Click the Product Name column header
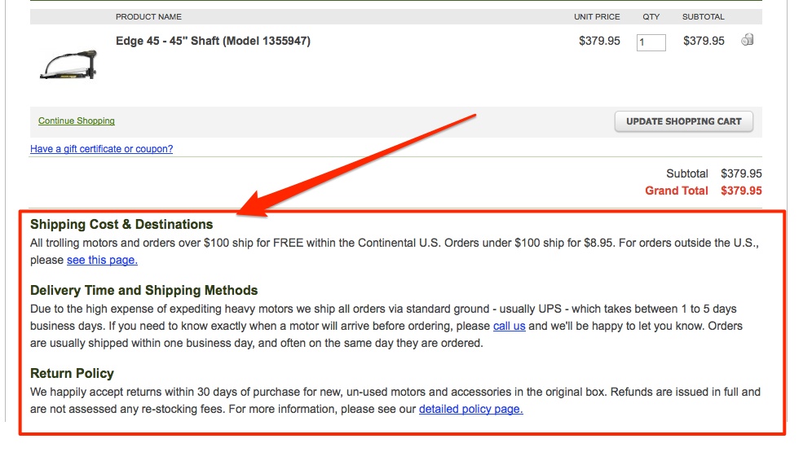This screenshot has height=452, width=812. coord(148,16)
